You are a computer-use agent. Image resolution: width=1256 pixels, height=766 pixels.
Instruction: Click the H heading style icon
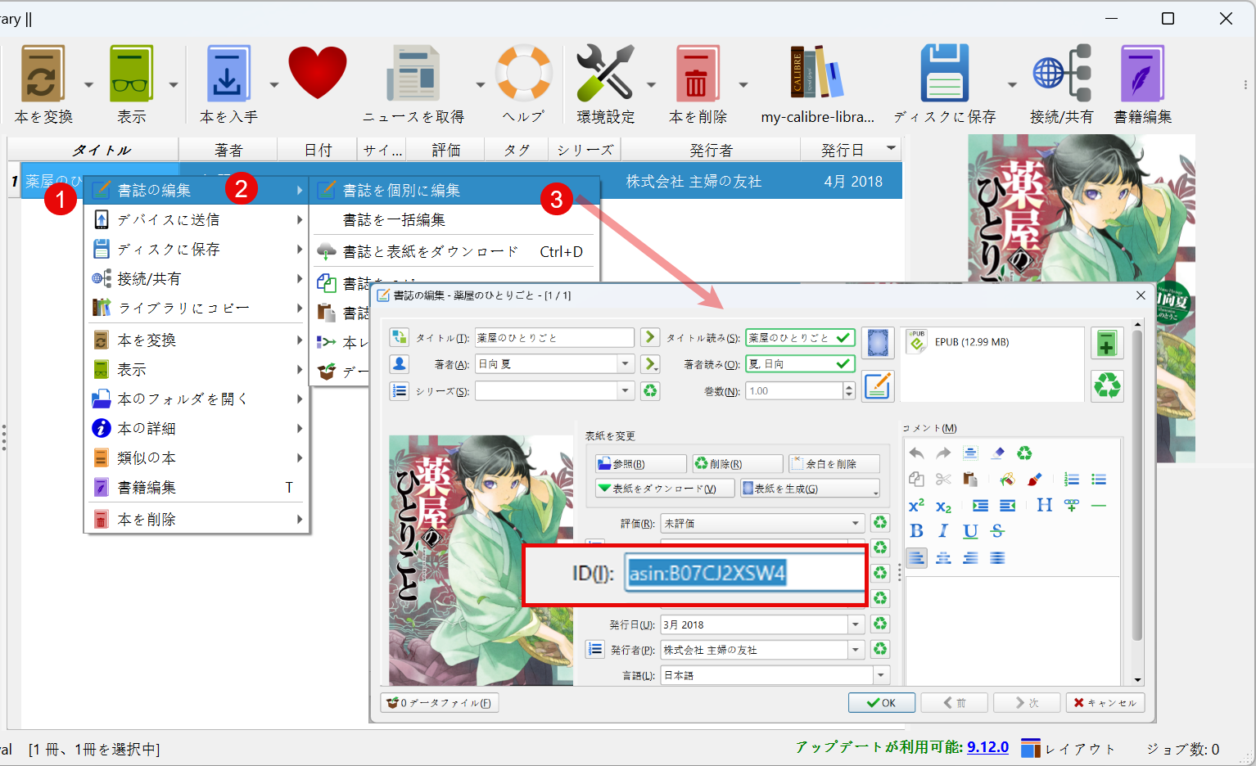(x=1044, y=505)
